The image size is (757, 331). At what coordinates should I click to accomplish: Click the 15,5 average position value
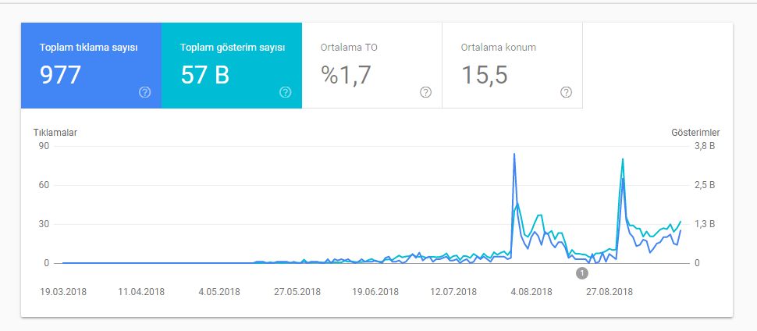pyautogui.click(x=484, y=75)
